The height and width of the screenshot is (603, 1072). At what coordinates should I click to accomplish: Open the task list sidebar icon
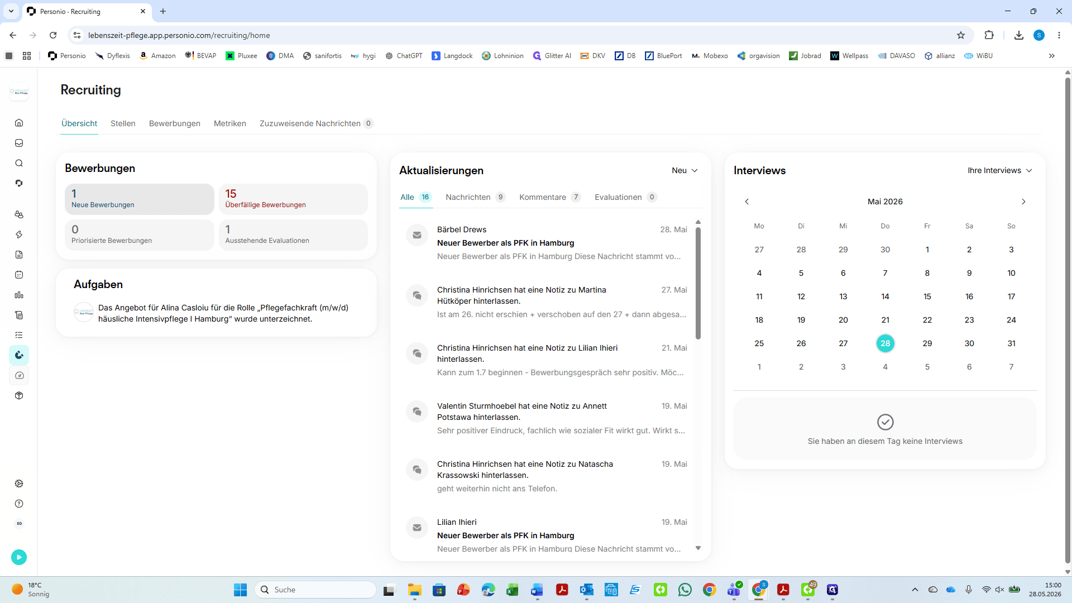[x=19, y=335]
